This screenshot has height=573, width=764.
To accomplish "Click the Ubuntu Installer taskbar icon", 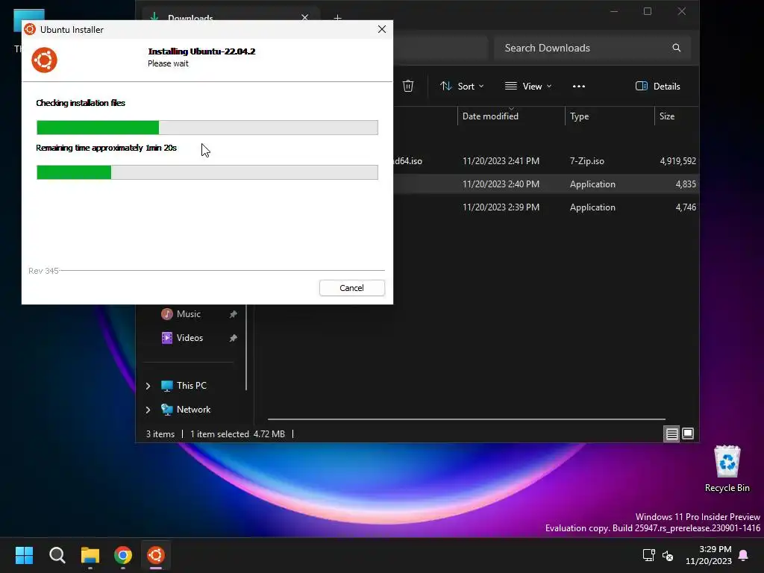I will [x=156, y=555].
